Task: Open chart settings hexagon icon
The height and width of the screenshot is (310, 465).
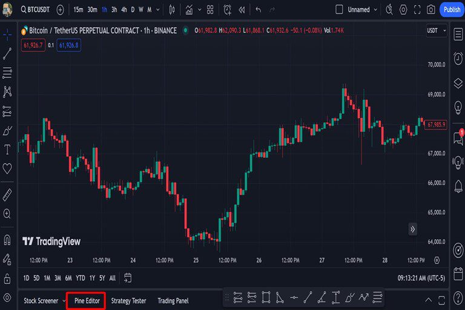Action: [403, 10]
